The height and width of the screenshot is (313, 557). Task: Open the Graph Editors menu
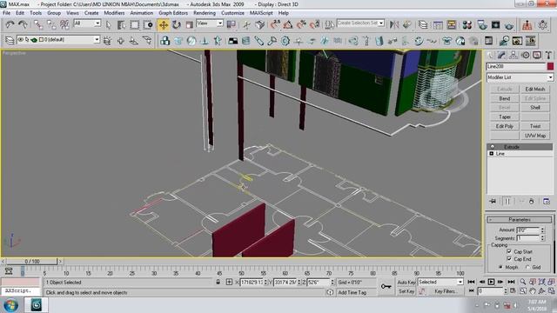coord(173,13)
